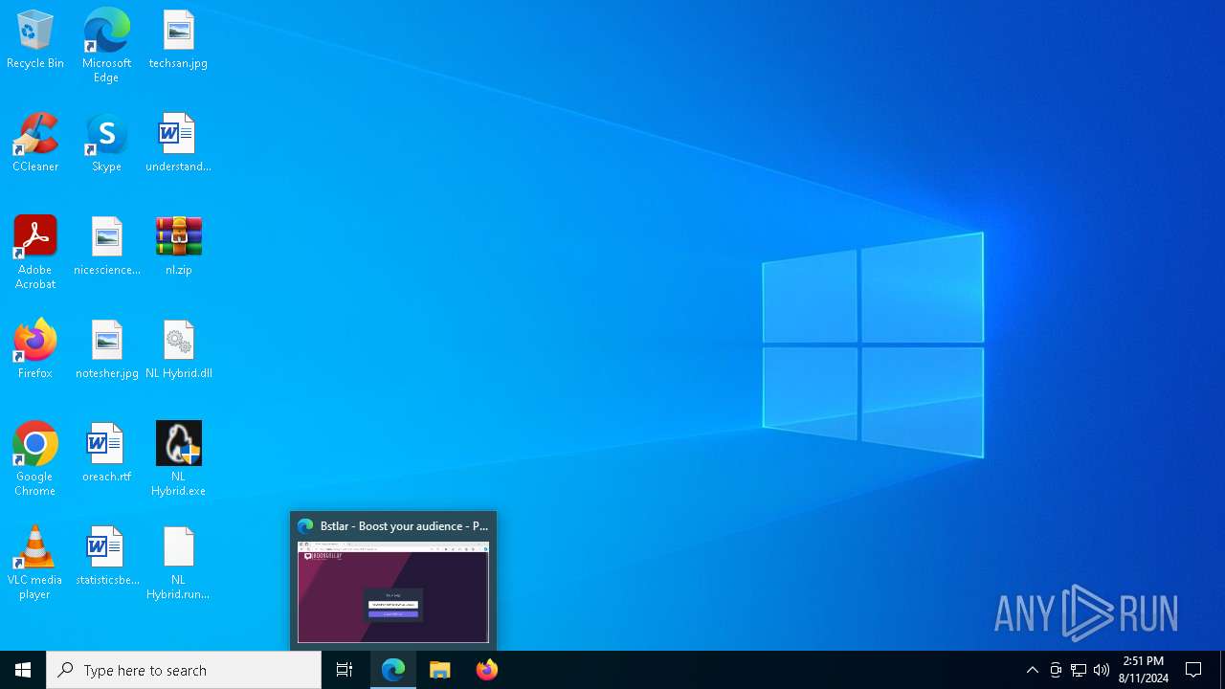Select the Firefox desktop shortcut

click(35, 350)
